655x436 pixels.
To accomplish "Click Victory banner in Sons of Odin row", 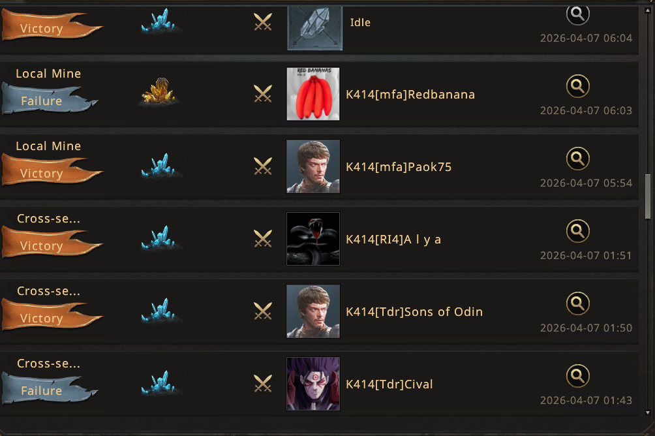I will click(52, 317).
